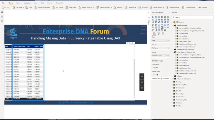214x120 pixels.
Task: Select the Scatter chart visual icon
Action: pos(159,22)
